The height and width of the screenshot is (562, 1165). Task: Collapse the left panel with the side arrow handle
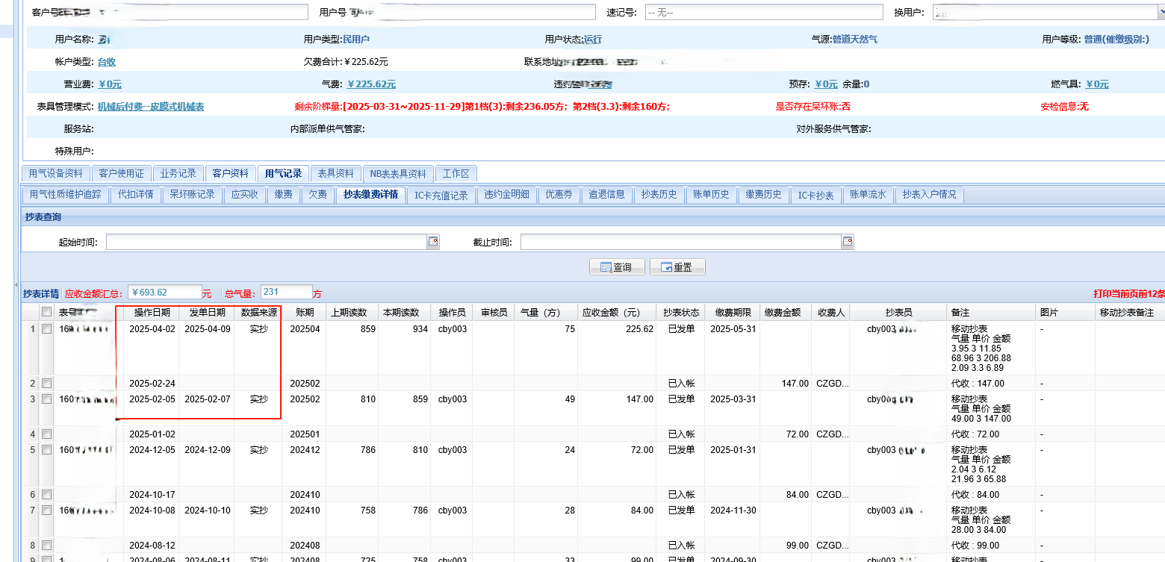pyautogui.click(x=18, y=285)
